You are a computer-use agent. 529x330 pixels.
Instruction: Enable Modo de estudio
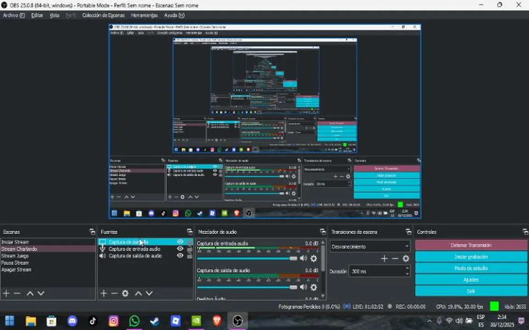pyautogui.click(x=471, y=268)
